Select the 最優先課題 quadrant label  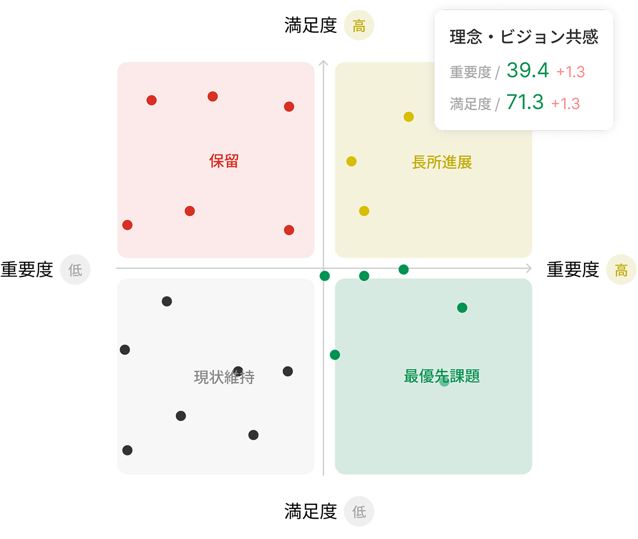click(442, 376)
